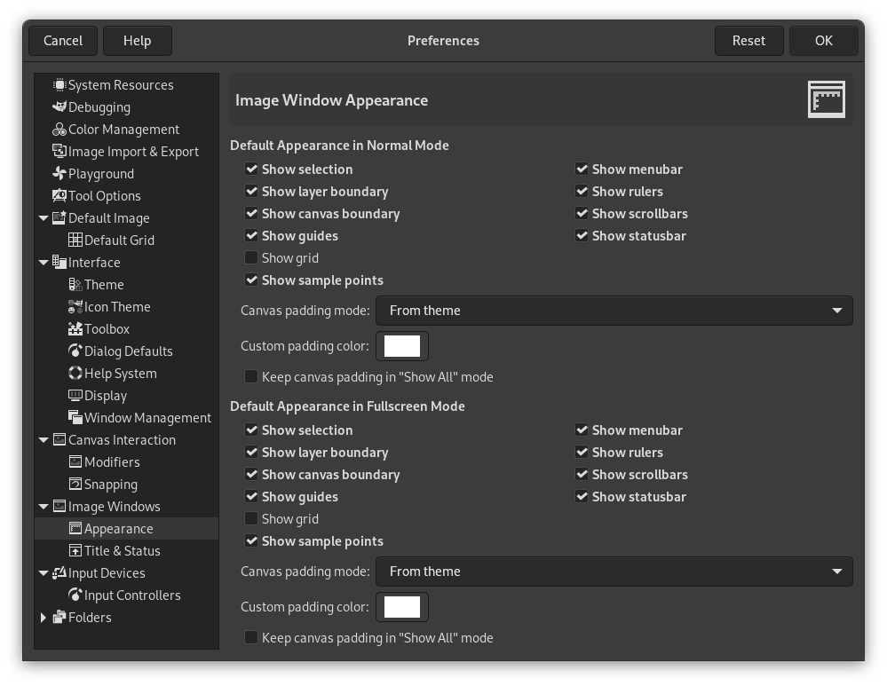Open the Help dialog
The width and height of the screenshot is (887, 686).
[138, 40]
